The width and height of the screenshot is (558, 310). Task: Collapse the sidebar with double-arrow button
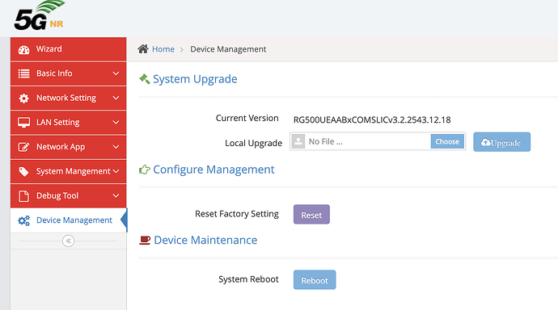(68, 241)
